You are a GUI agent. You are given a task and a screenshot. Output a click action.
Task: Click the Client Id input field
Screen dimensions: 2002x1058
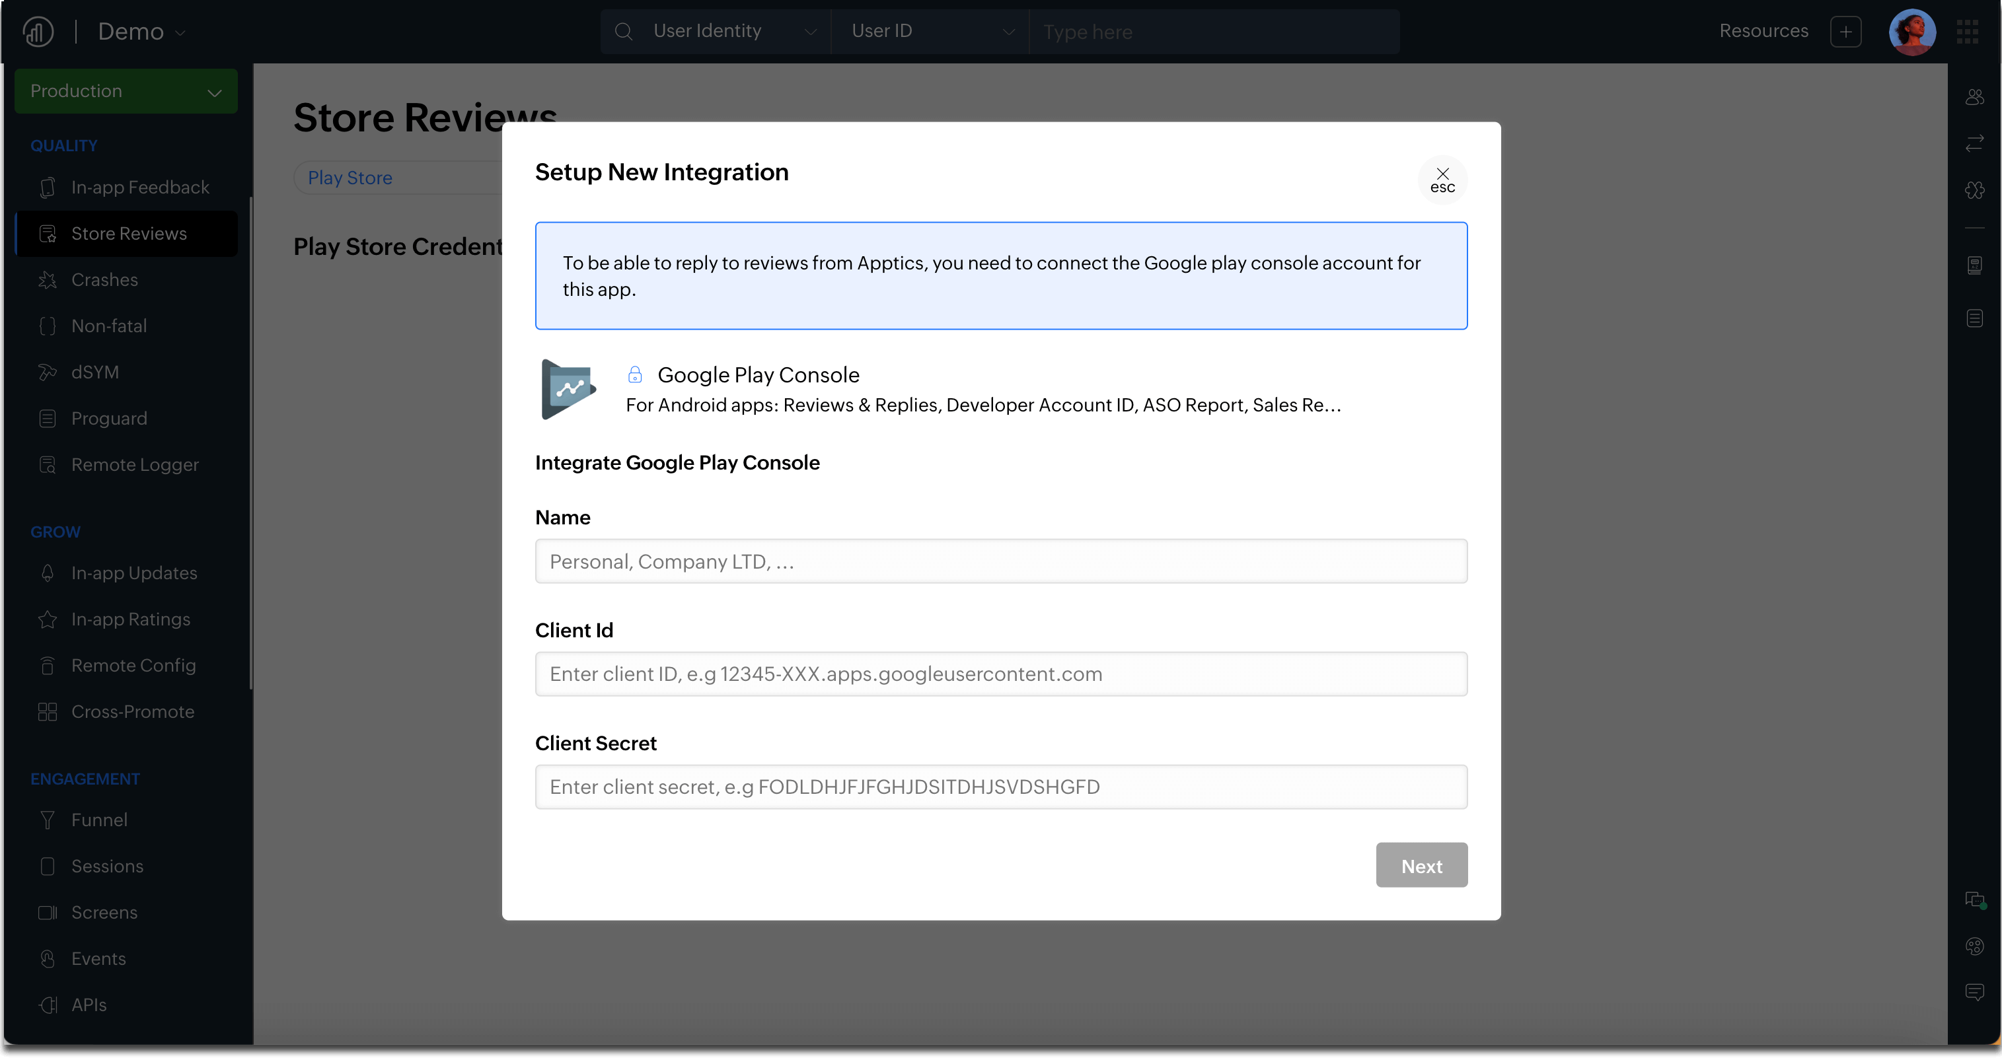[x=1001, y=674]
